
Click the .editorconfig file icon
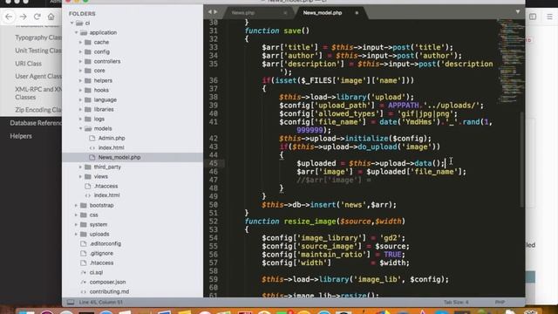(84, 244)
